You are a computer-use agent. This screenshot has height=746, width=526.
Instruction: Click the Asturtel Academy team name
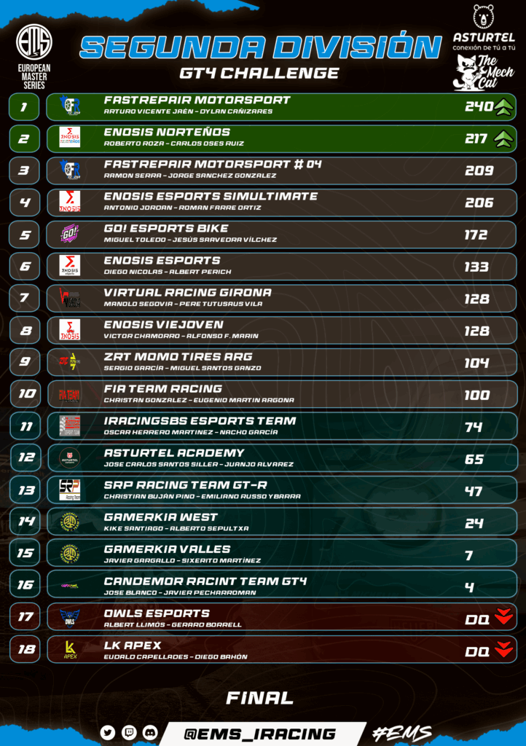click(174, 453)
